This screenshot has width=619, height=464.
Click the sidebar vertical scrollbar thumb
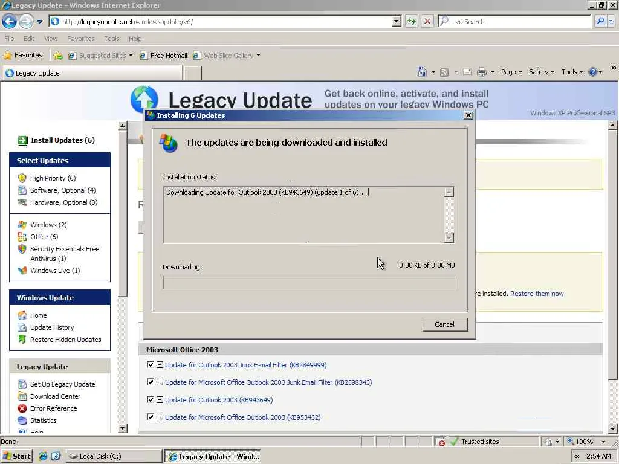(122, 214)
